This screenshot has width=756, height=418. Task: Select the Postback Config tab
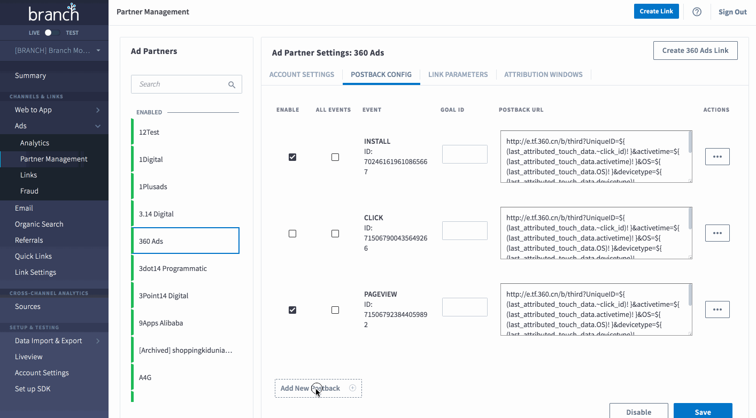click(381, 74)
